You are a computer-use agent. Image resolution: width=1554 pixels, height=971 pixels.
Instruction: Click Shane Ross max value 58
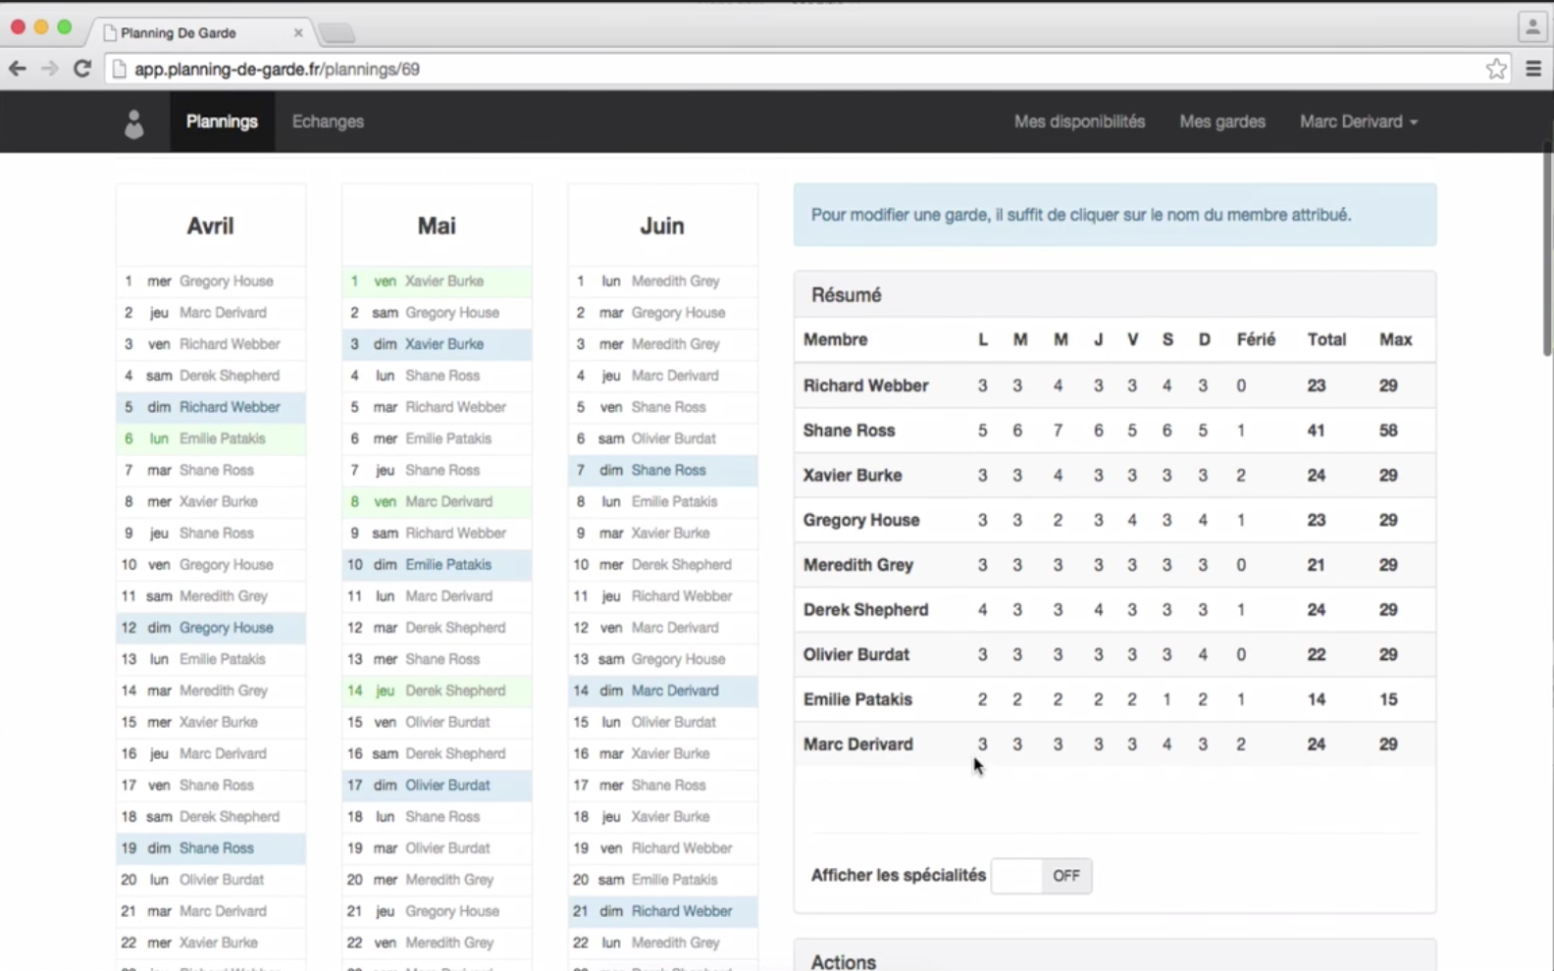[x=1387, y=431]
